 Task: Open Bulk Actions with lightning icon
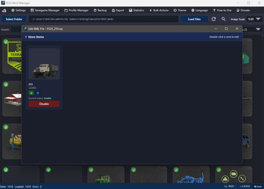coord(159,10)
